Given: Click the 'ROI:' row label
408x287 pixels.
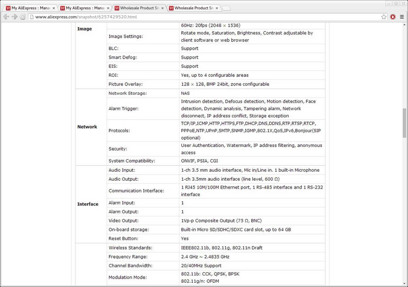Looking at the screenshot, I should tap(113, 75).
